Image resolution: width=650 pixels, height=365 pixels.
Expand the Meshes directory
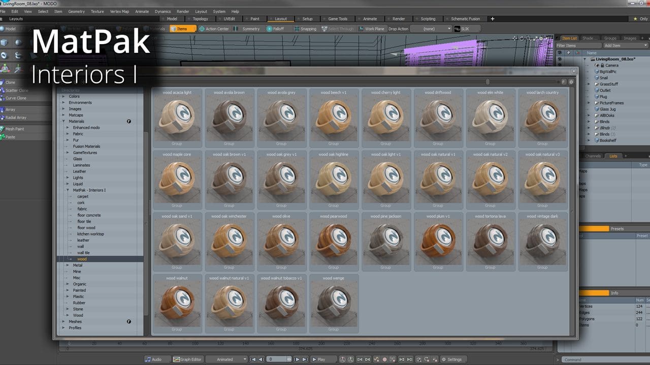63,321
